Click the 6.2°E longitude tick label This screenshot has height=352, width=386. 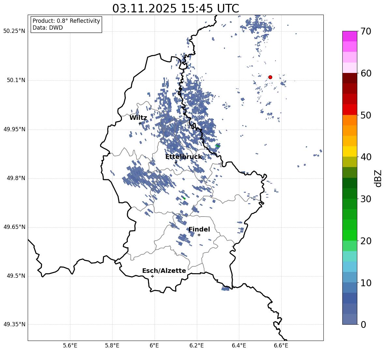tap(197, 345)
